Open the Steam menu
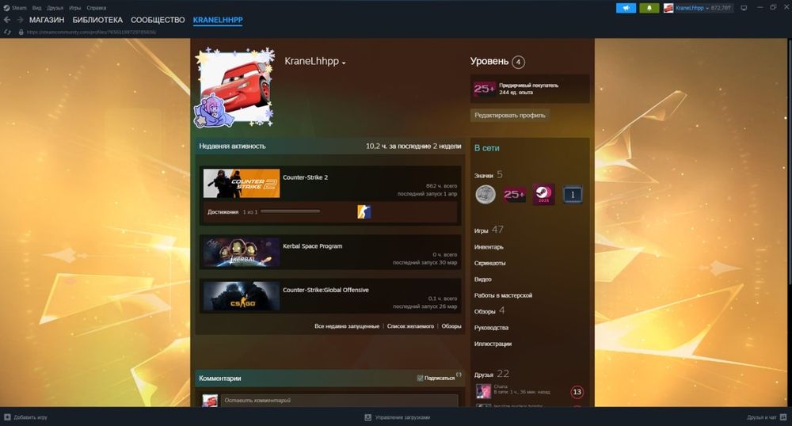792x426 pixels. 19,8
